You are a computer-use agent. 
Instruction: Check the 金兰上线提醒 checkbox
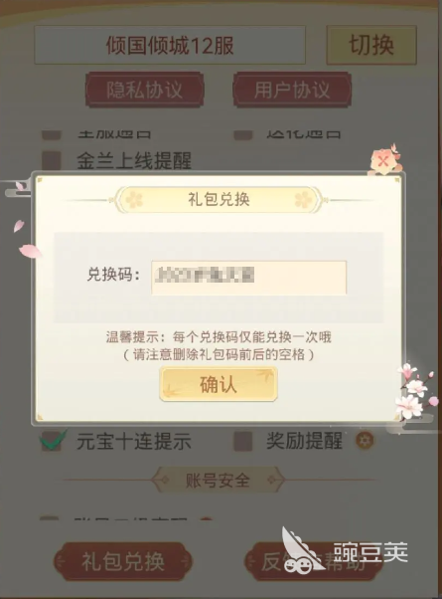[x=52, y=161]
